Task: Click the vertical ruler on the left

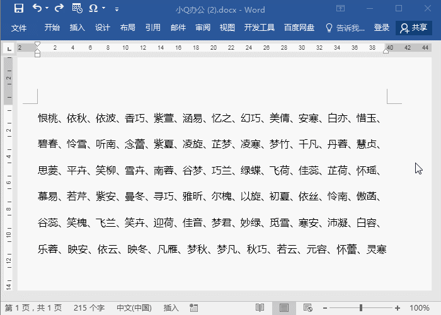Action: [x=8, y=173]
